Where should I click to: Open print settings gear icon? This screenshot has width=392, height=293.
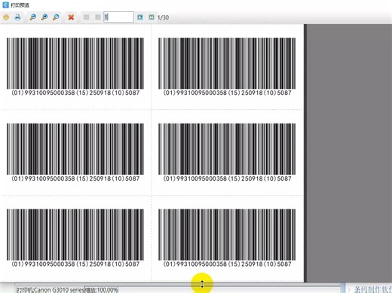pos(6,17)
